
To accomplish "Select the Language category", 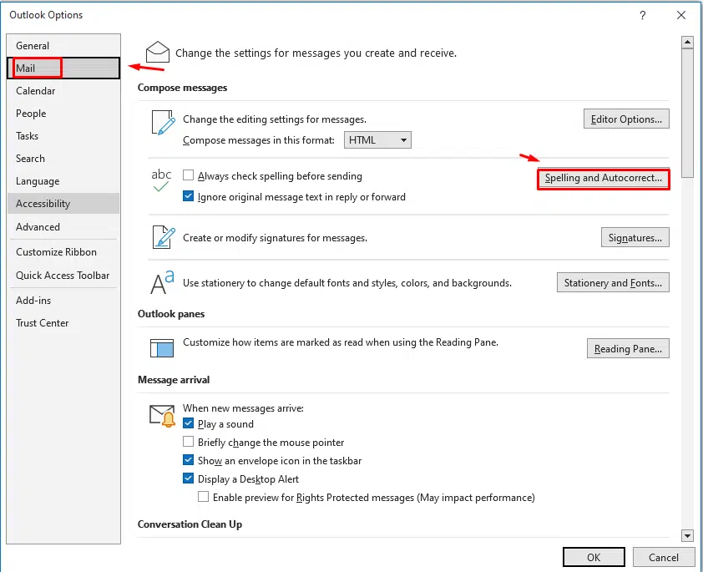I will coord(63,181).
